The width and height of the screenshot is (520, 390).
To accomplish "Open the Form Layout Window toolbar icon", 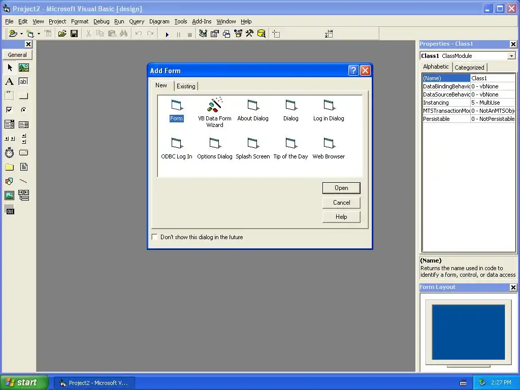I will (226, 34).
